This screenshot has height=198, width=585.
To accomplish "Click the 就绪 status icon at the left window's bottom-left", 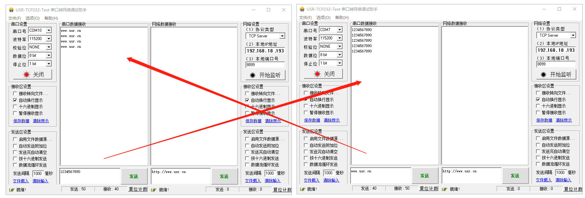I will pyautogui.click(x=12, y=190).
